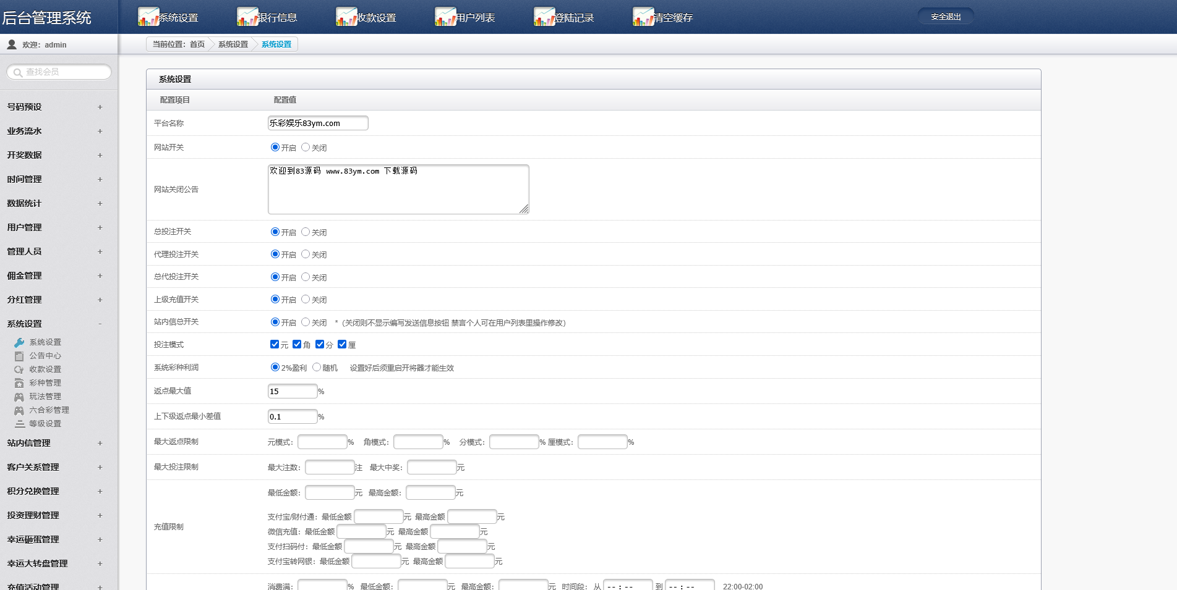Click the gamepad icon beside 玩法管理
This screenshot has height=590, width=1177.
19,397
